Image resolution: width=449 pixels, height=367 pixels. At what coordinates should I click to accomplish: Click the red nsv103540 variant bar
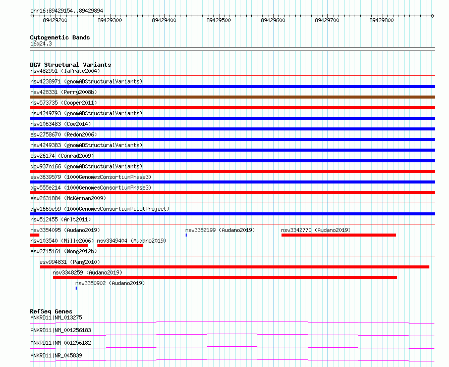(x=59, y=246)
